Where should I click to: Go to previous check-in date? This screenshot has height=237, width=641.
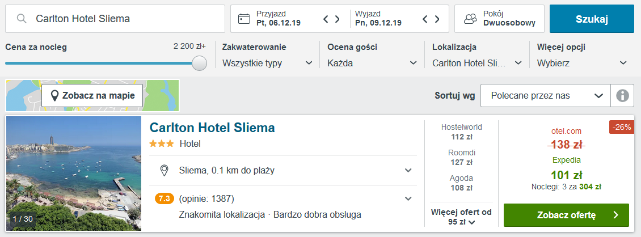pyautogui.click(x=326, y=19)
